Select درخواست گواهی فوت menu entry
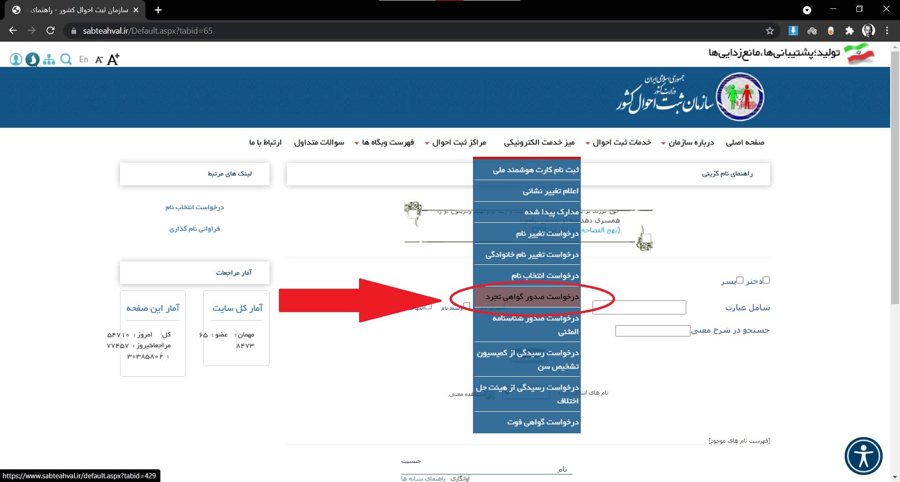The width and height of the screenshot is (900, 482). click(527, 422)
